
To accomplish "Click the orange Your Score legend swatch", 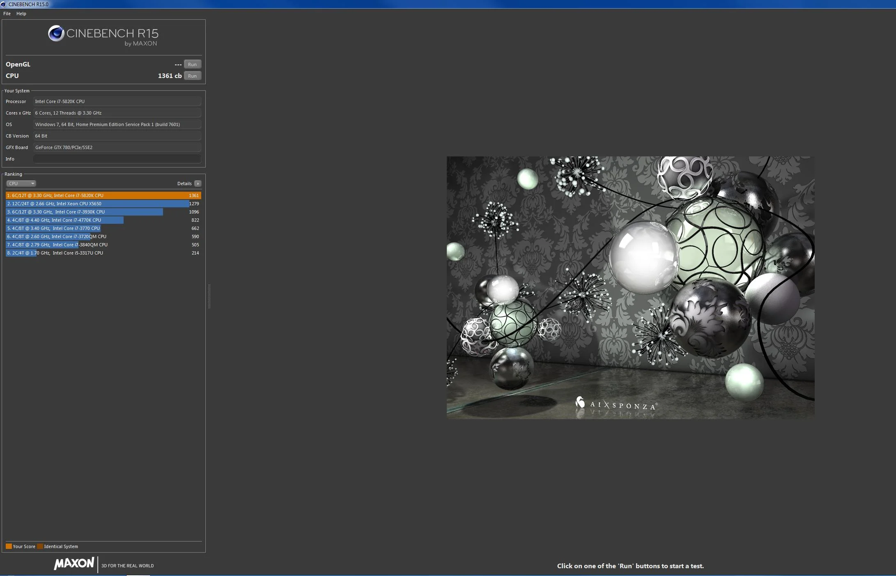I will [9, 546].
